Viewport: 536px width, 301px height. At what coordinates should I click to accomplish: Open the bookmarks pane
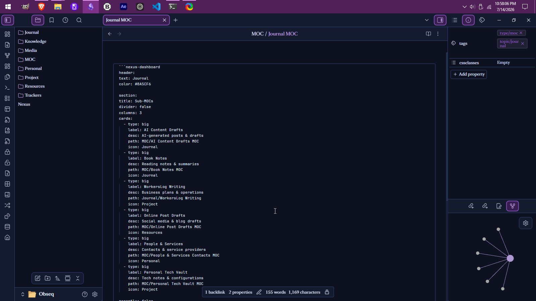(x=52, y=20)
